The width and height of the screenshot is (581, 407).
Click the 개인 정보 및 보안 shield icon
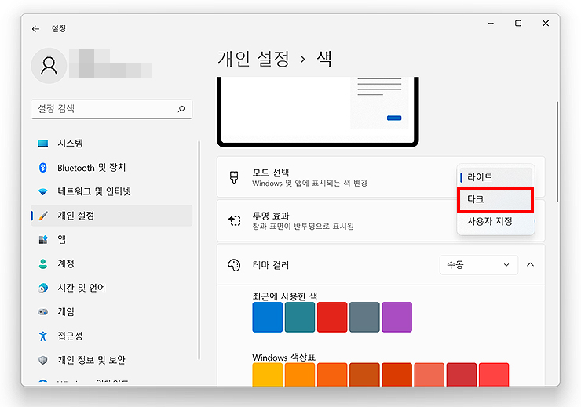click(43, 360)
